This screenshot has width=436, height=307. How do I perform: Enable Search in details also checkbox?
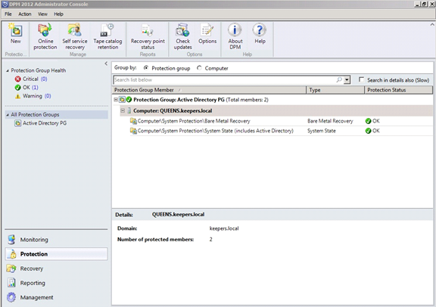pos(361,79)
